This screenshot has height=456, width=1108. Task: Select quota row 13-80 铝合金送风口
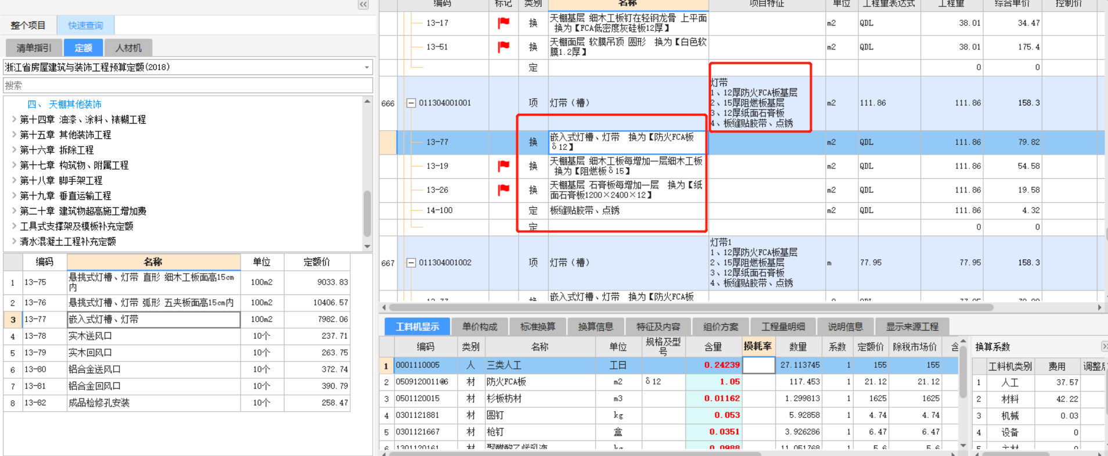pyautogui.click(x=177, y=369)
